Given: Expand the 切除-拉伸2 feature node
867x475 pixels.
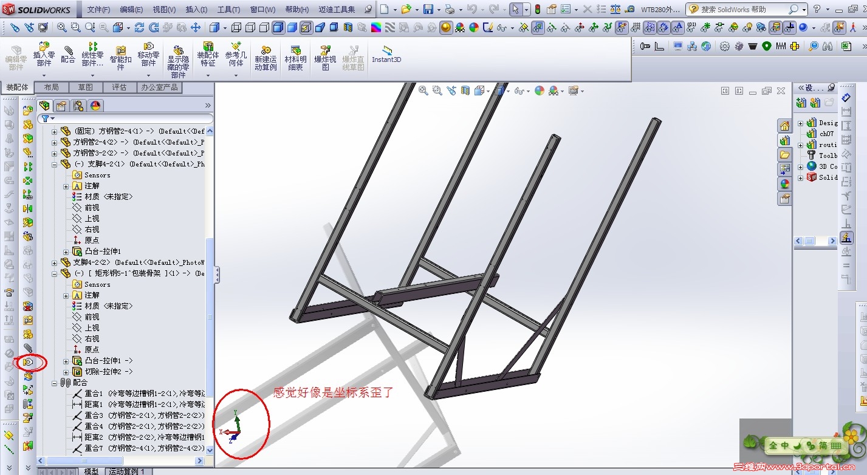Looking at the screenshot, I should click(x=66, y=372).
